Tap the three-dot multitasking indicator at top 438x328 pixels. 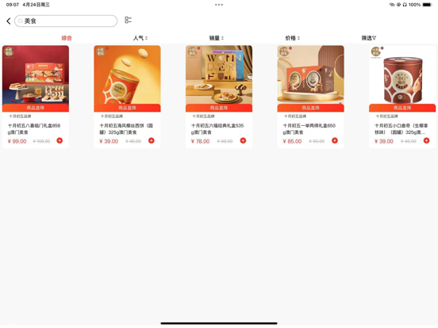(219, 5)
